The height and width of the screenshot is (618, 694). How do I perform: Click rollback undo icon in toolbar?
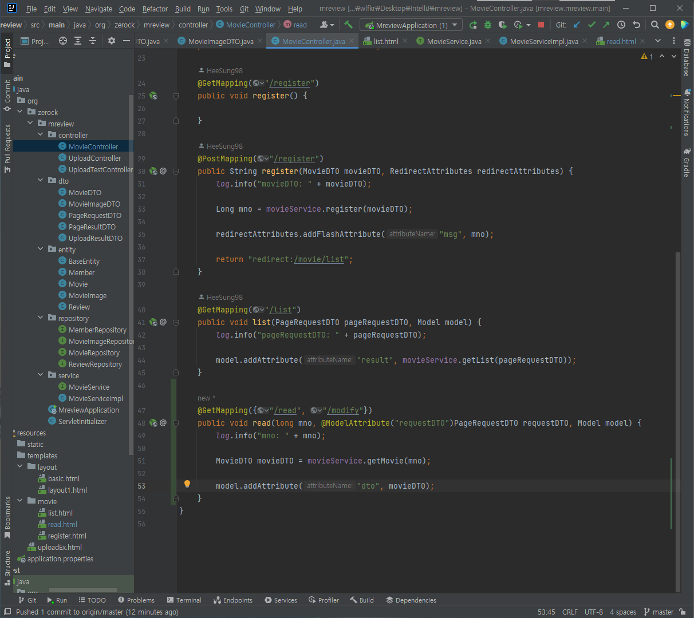coord(636,25)
